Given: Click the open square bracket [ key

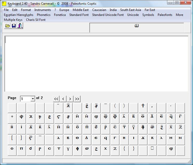Looking at the screenshot, I should (12, 140).
